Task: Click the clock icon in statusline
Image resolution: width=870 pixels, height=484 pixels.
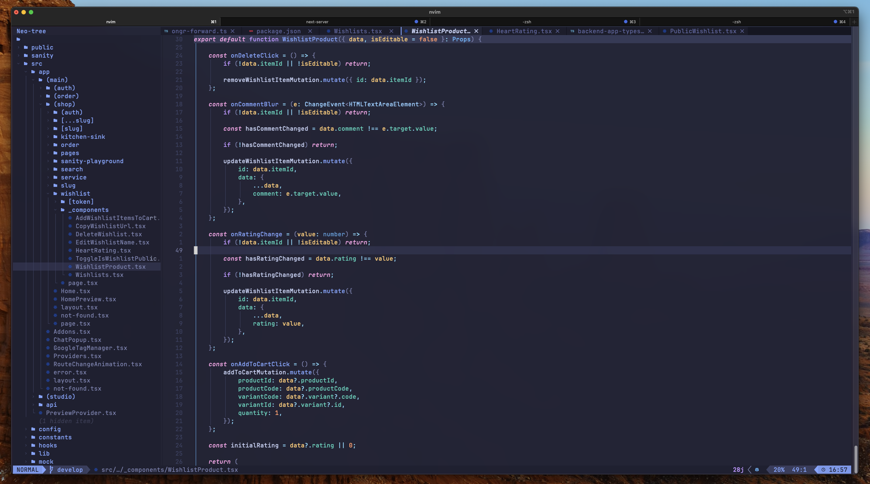Action: click(x=823, y=470)
